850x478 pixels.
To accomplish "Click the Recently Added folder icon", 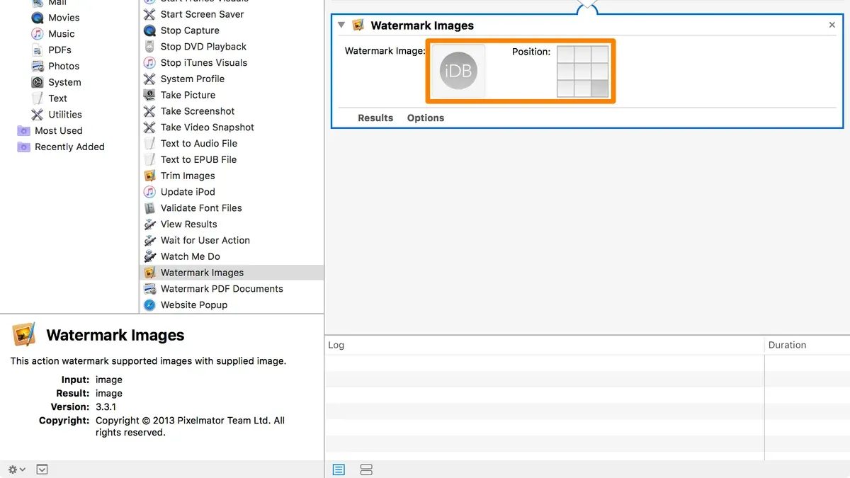I will (23, 147).
